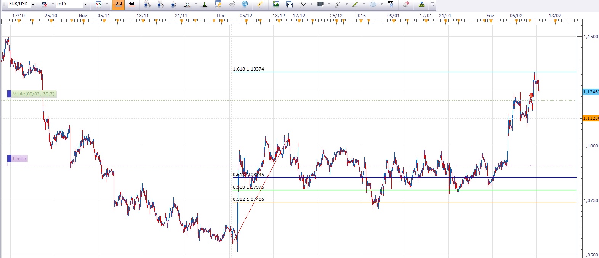Viewport: 599px width, 258px height.
Task: Expand the chart type dropdown arrow
Action: pos(107,4)
